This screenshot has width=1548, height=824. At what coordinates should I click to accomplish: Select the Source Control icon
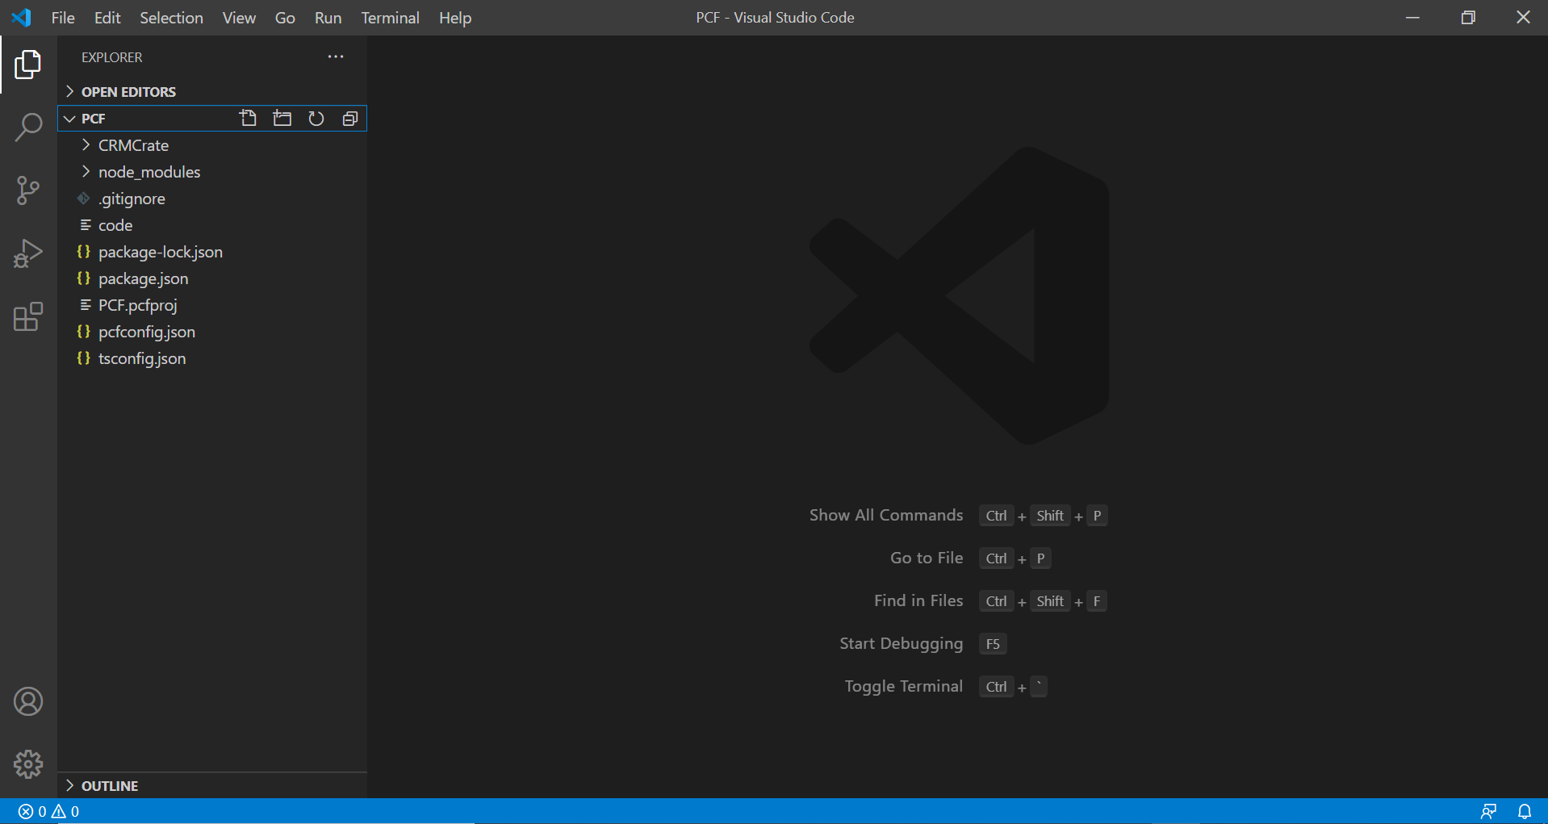point(28,190)
